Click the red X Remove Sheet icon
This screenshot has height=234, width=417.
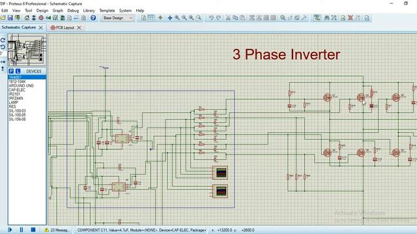pos(351,18)
